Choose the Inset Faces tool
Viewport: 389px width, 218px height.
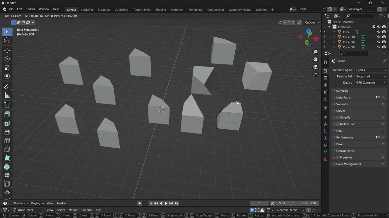pyautogui.click(x=7, y=123)
